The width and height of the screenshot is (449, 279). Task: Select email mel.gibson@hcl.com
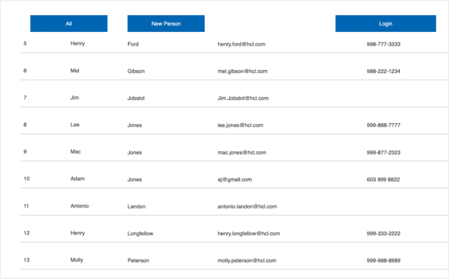[242, 71]
